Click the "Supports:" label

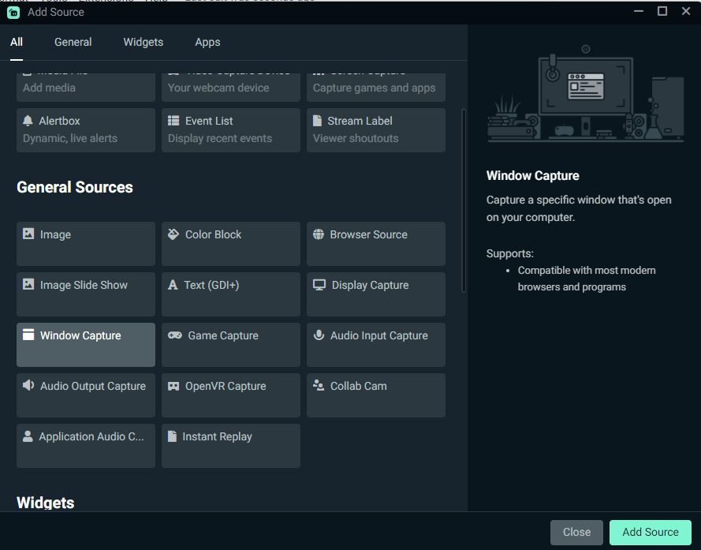(x=509, y=253)
